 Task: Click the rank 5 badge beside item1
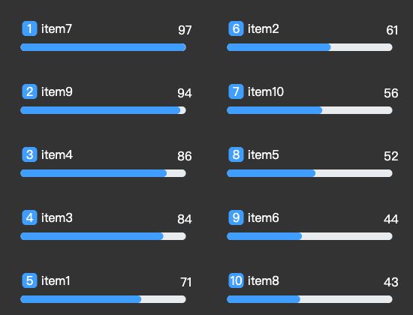coord(29,280)
